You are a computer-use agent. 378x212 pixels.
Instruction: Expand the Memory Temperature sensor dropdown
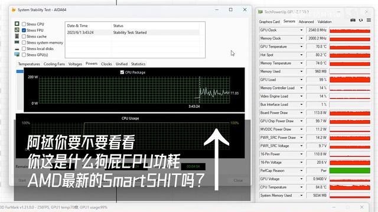pos(301,63)
